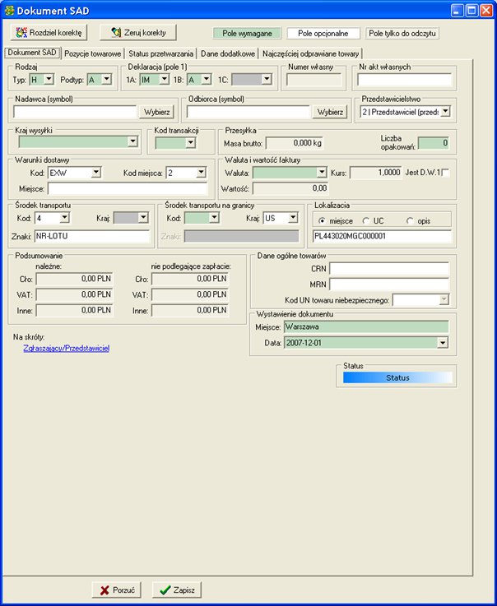Click the Lokalizacja code field
The image size is (497, 606).
(x=382, y=236)
